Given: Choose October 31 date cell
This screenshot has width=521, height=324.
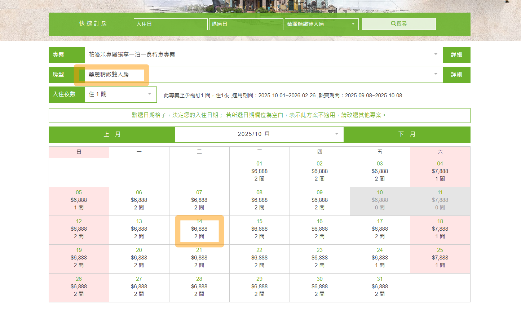Looking at the screenshot, I should [x=380, y=287].
